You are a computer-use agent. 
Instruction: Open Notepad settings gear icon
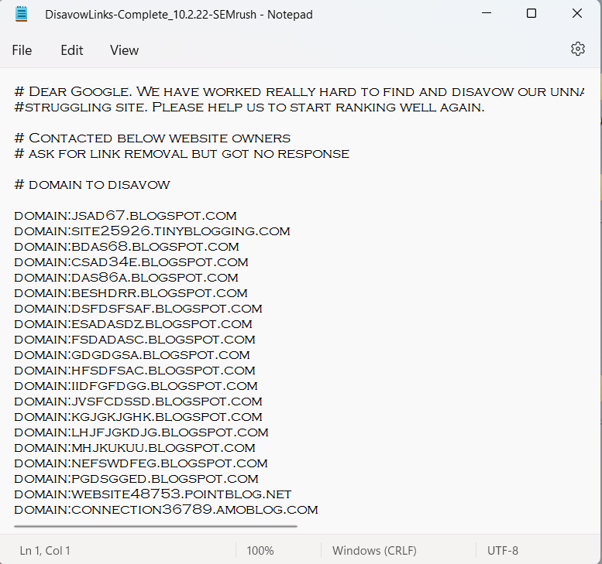577,49
